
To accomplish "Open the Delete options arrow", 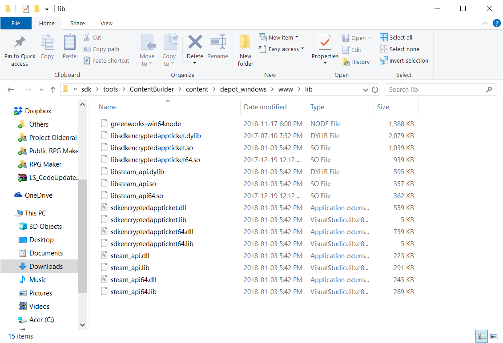I will [195, 63].
